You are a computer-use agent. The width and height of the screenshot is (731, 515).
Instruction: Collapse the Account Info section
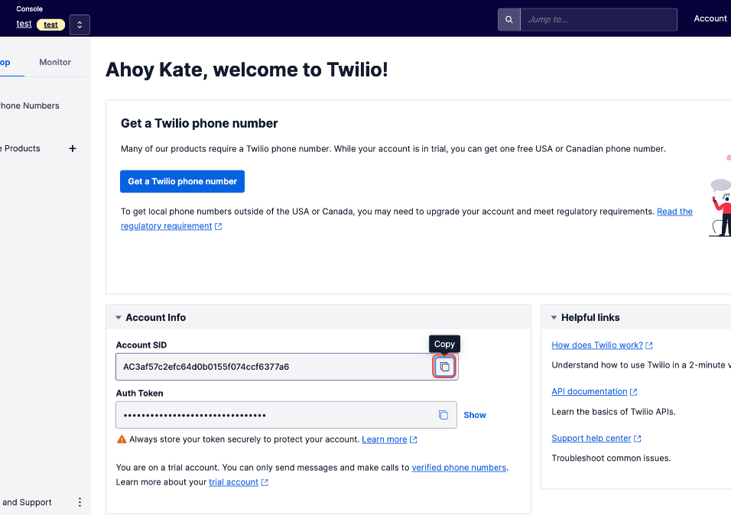[119, 318]
